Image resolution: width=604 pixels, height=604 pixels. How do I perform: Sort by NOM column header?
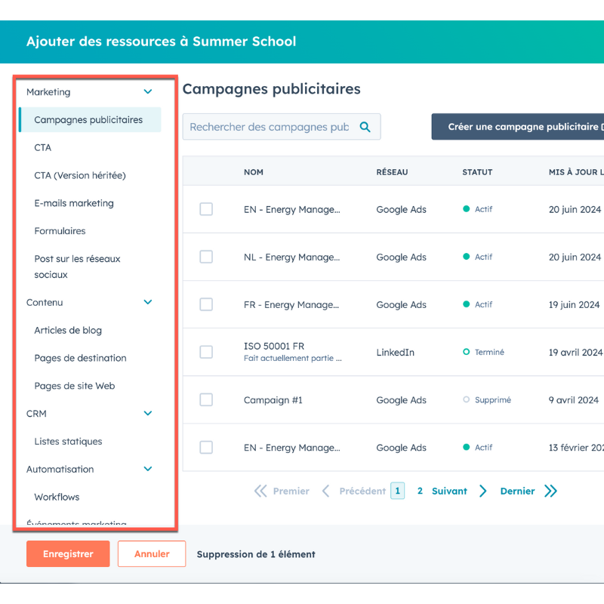pos(254,172)
